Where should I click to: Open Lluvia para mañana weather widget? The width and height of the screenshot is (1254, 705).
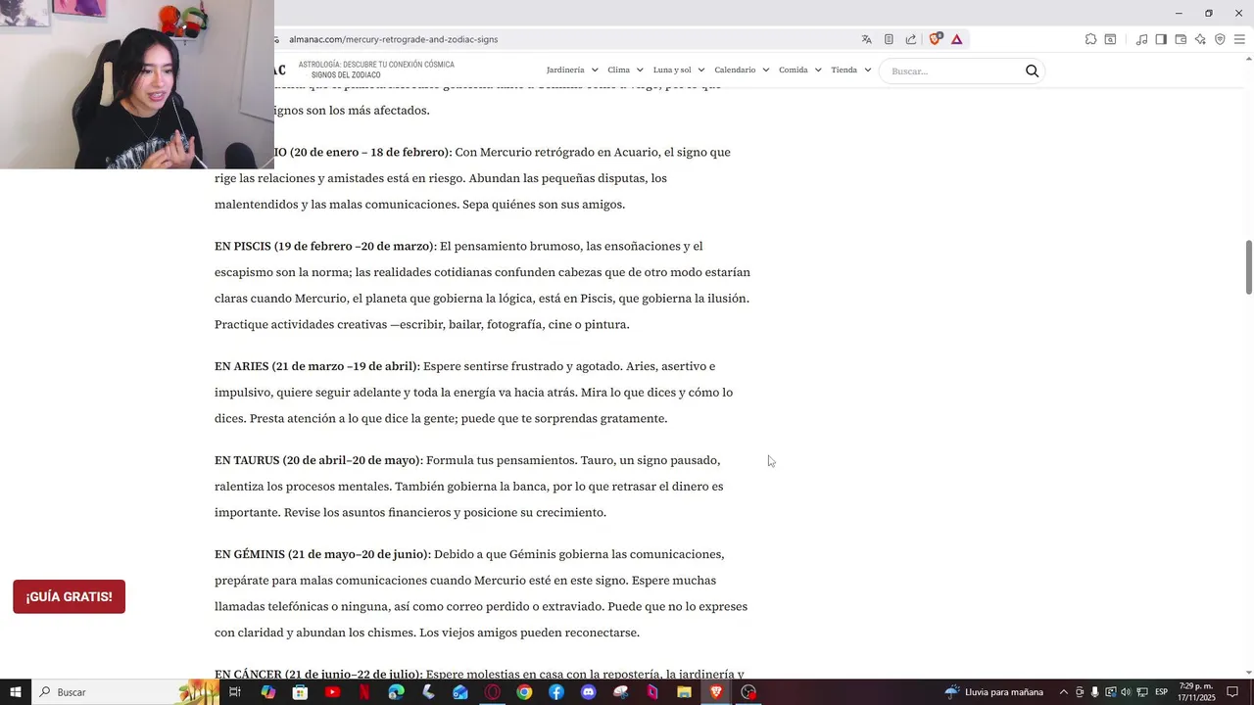[993, 692]
